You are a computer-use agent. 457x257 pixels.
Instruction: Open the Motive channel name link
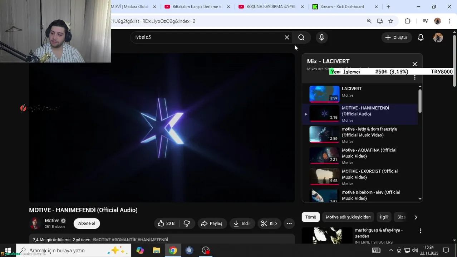(x=52, y=221)
